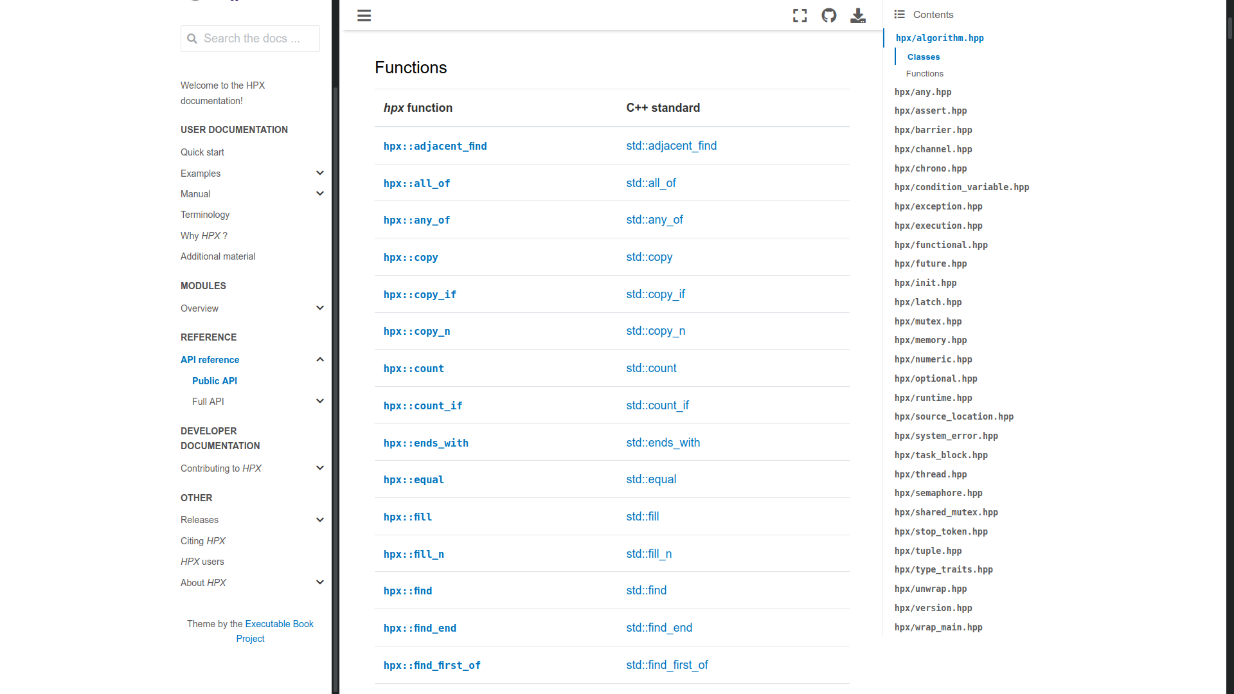Screen dimensions: 1234x694
Task: Jump to hpx/any.hpp in Contents
Action: pos(923,92)
